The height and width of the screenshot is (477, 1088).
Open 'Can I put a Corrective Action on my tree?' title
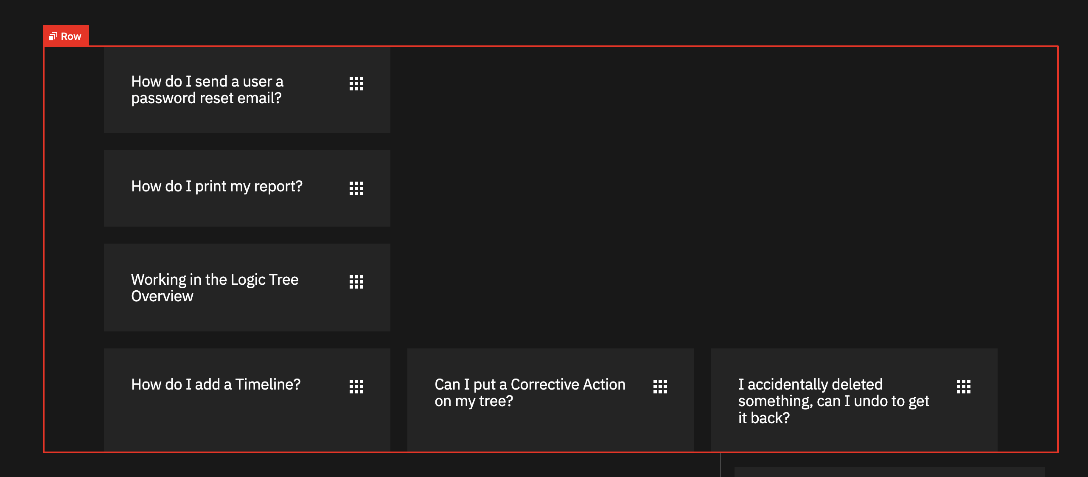530,393
